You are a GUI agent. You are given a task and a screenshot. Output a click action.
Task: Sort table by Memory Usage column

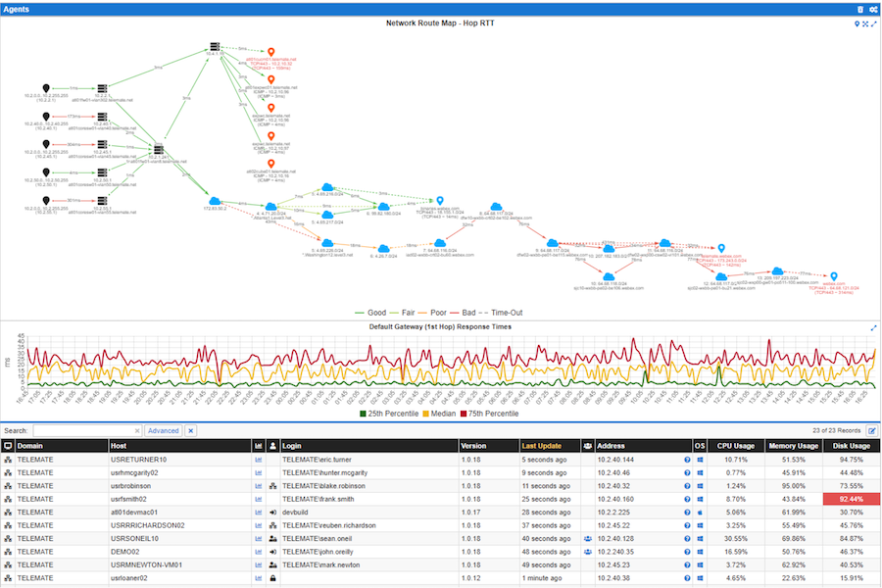793,446
